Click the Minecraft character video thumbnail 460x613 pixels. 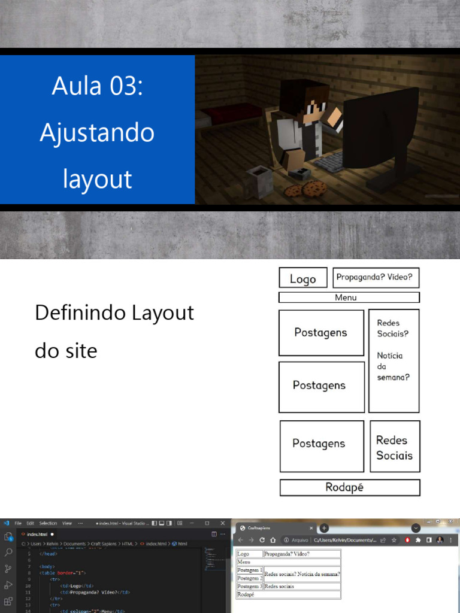[x=328, y=129]
